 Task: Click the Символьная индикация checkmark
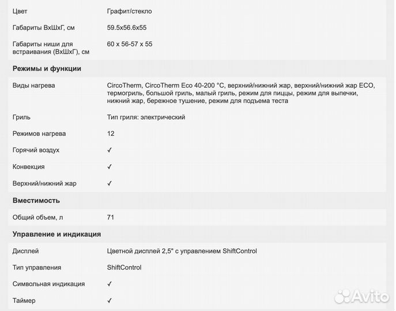click(110, 284)
